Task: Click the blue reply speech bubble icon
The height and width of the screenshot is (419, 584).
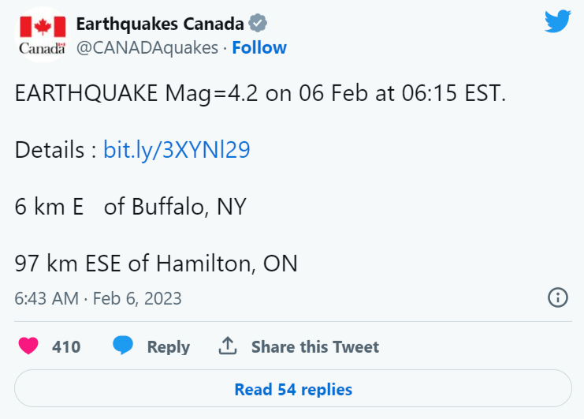Action: 123,345
